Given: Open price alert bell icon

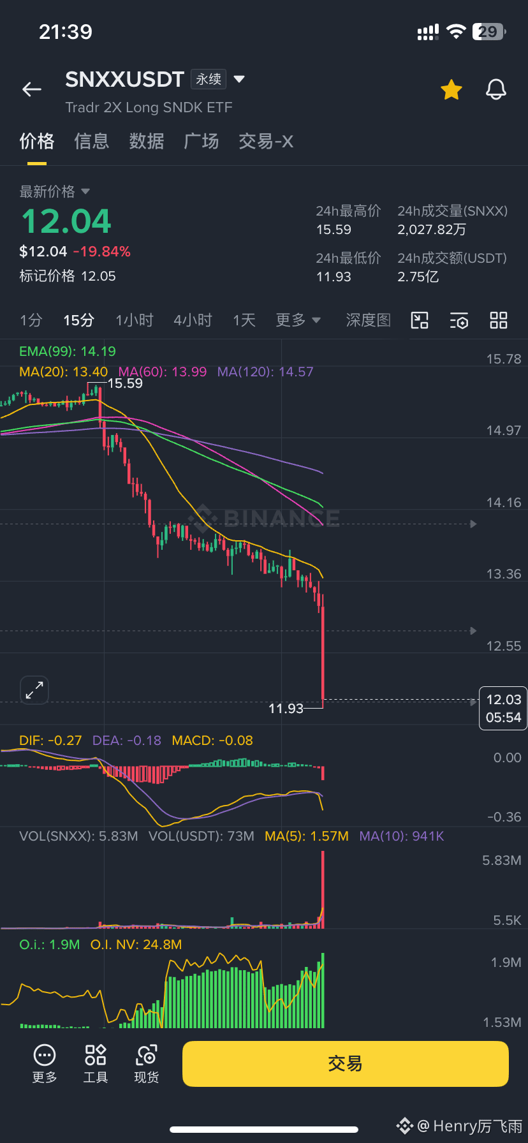Looking at the screenshot, I should pos(496,90).
